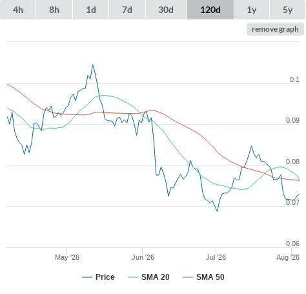Switch to the 8h time range
Image resolution: width=306 pixels, height=294 pixels.
click(54, 10)
